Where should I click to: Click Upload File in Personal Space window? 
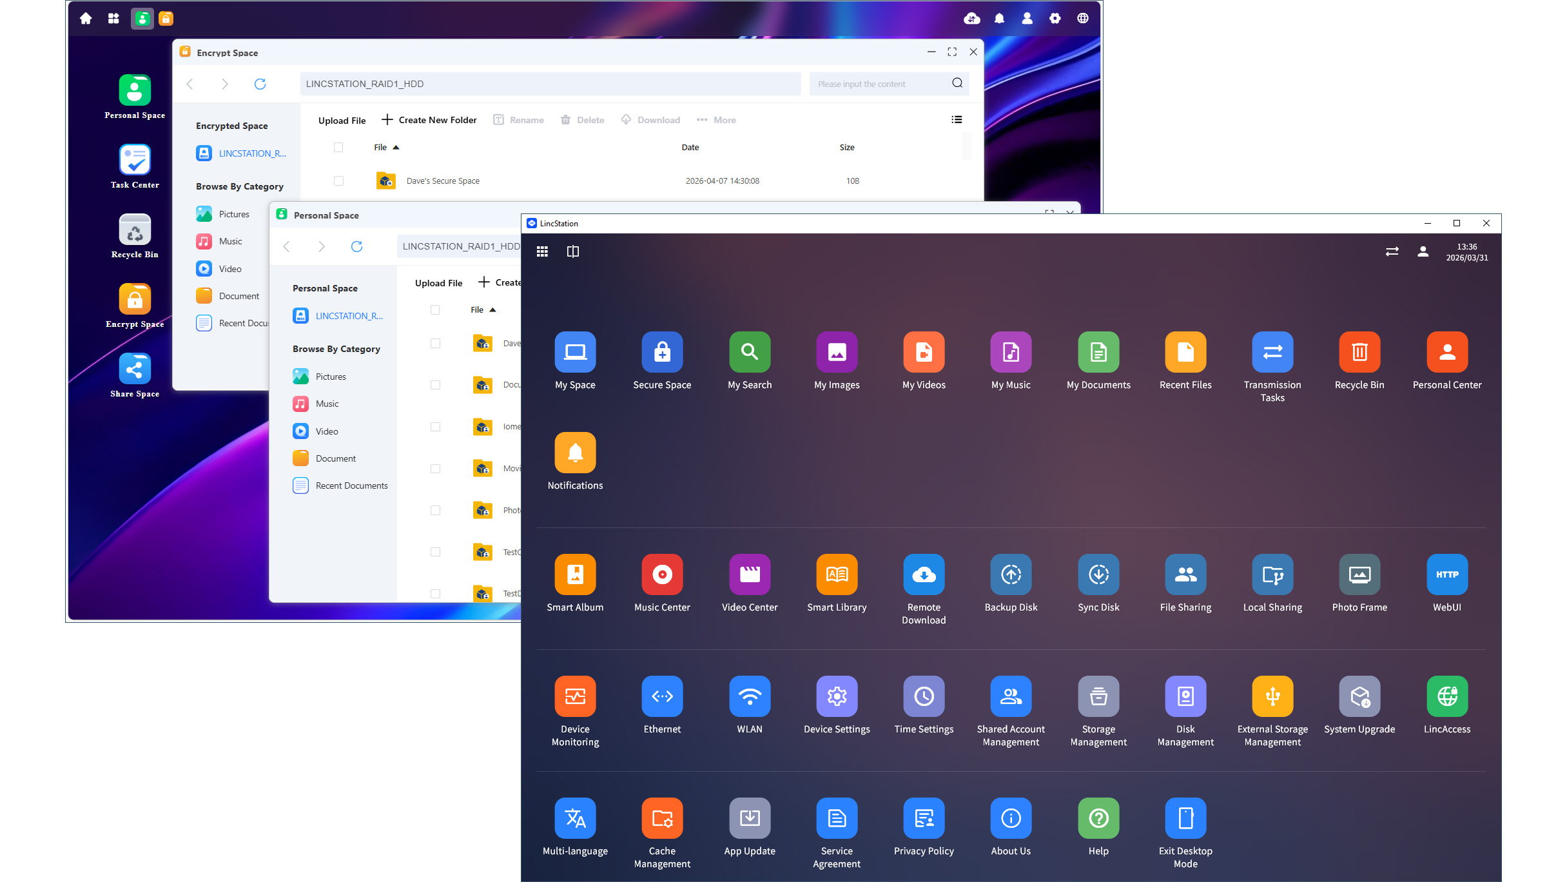[x=438, y=283]
